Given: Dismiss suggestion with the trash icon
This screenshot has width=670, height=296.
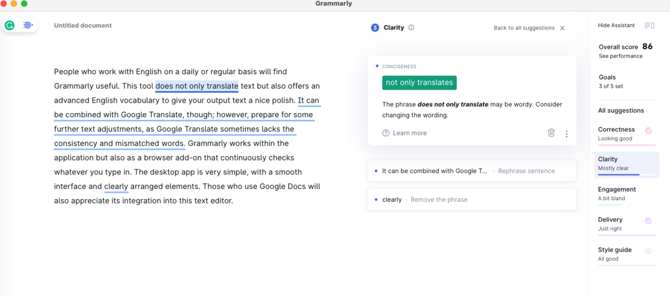Looking at the screenshot, I should (x=551, y=133).
